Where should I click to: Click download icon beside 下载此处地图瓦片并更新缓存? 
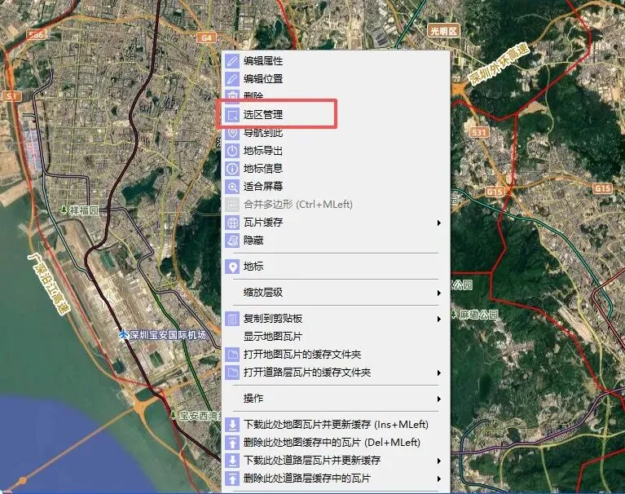tap(232, 425)
